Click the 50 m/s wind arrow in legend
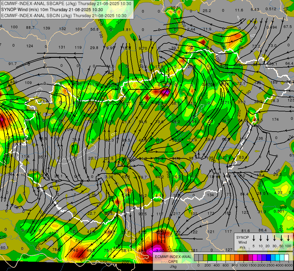The height and width of the screenshot is (271, 294). (x=281, y=238)
